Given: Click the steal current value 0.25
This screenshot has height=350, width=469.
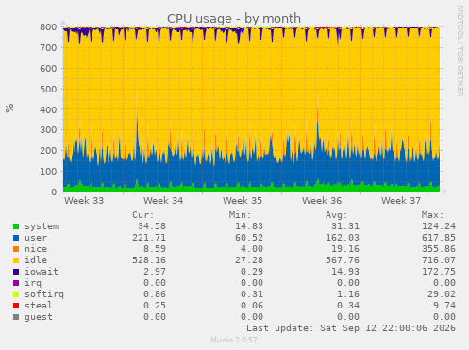Looking at the screenshot, I should pos(155,306).
